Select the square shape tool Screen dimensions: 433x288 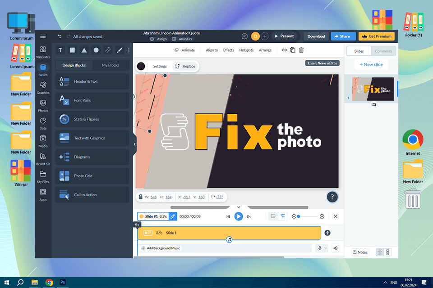[72, 50]
